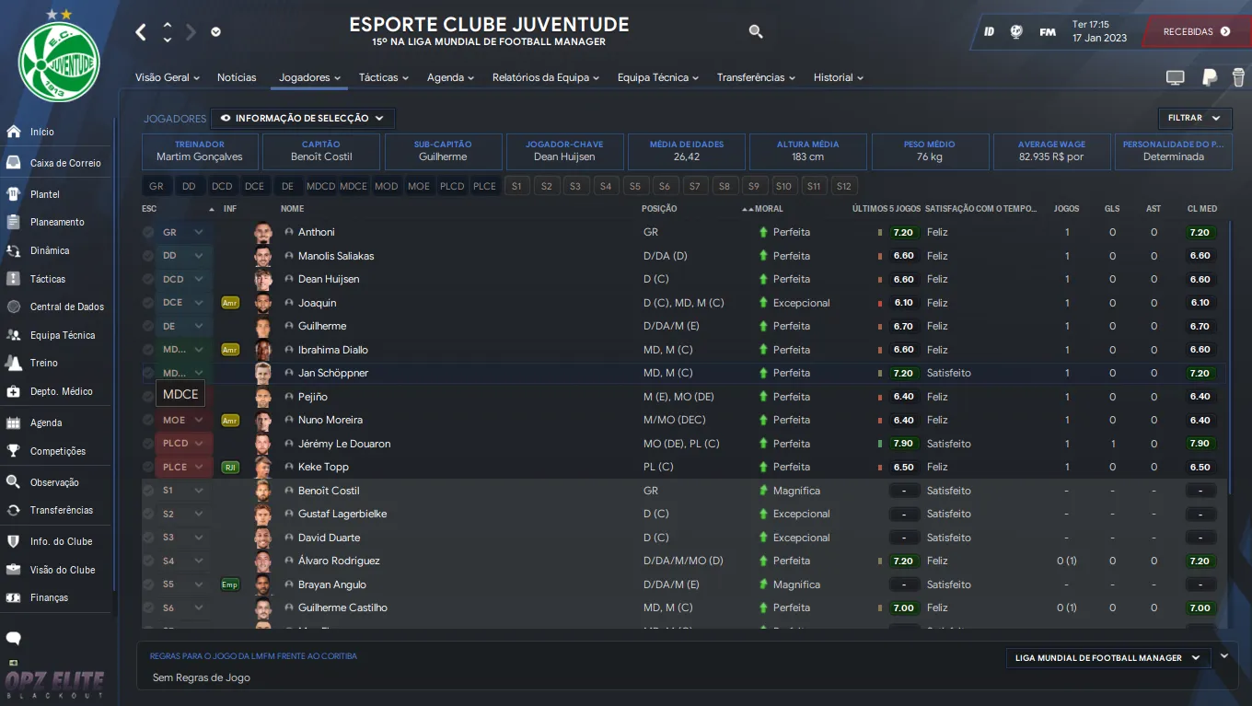Select the S1 substitute position filter
Screen dimensions: 1252x706
tap(516, 186)
